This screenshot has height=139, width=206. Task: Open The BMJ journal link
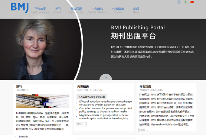coord(23,136)
